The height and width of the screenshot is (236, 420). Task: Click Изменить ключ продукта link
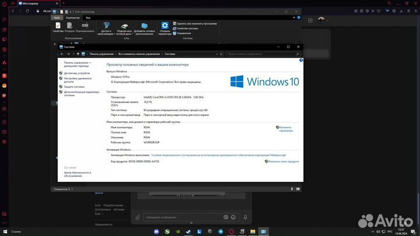point(283,161)
